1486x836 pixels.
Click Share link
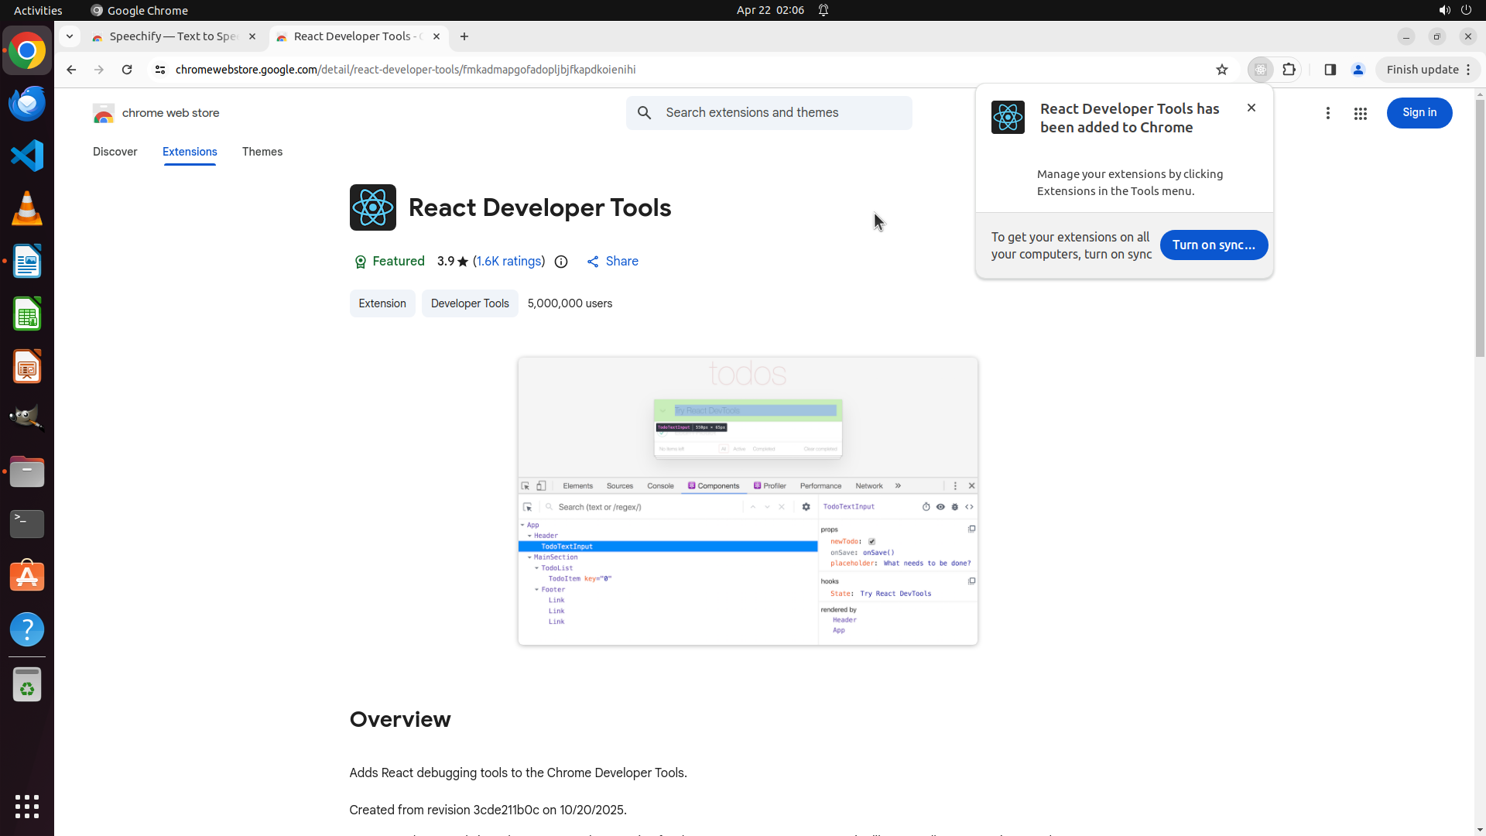[x=612, y=262]
